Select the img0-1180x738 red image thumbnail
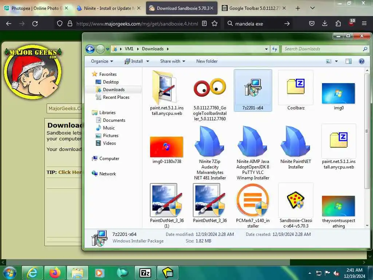The image size is (373, 280). [x=166, y=147]
